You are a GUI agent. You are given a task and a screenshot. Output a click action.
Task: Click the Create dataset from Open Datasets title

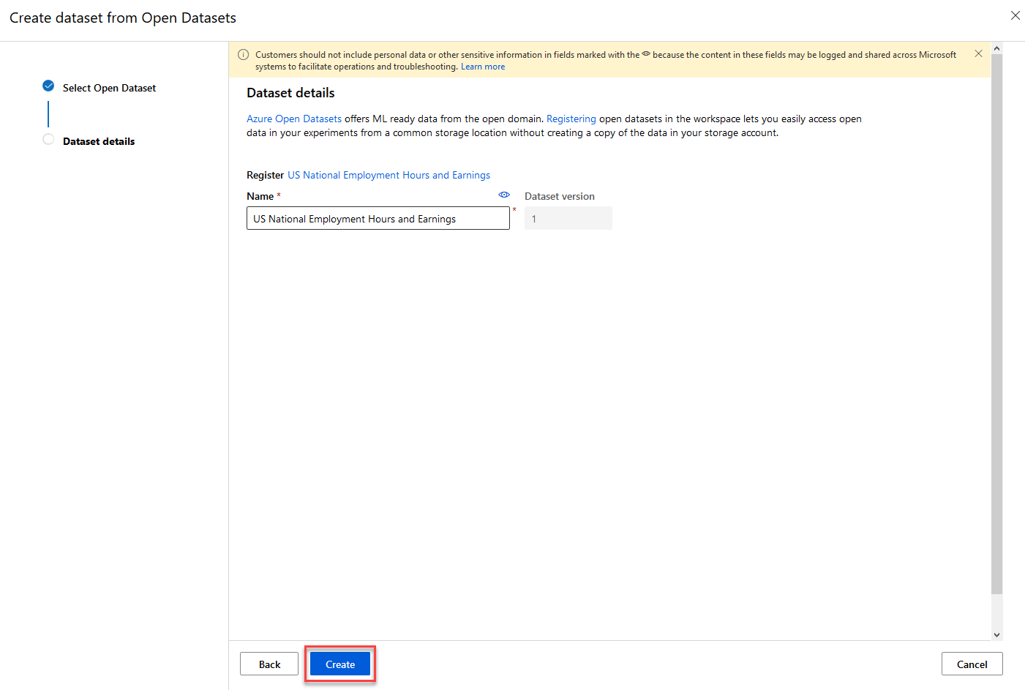click(123, 18)
